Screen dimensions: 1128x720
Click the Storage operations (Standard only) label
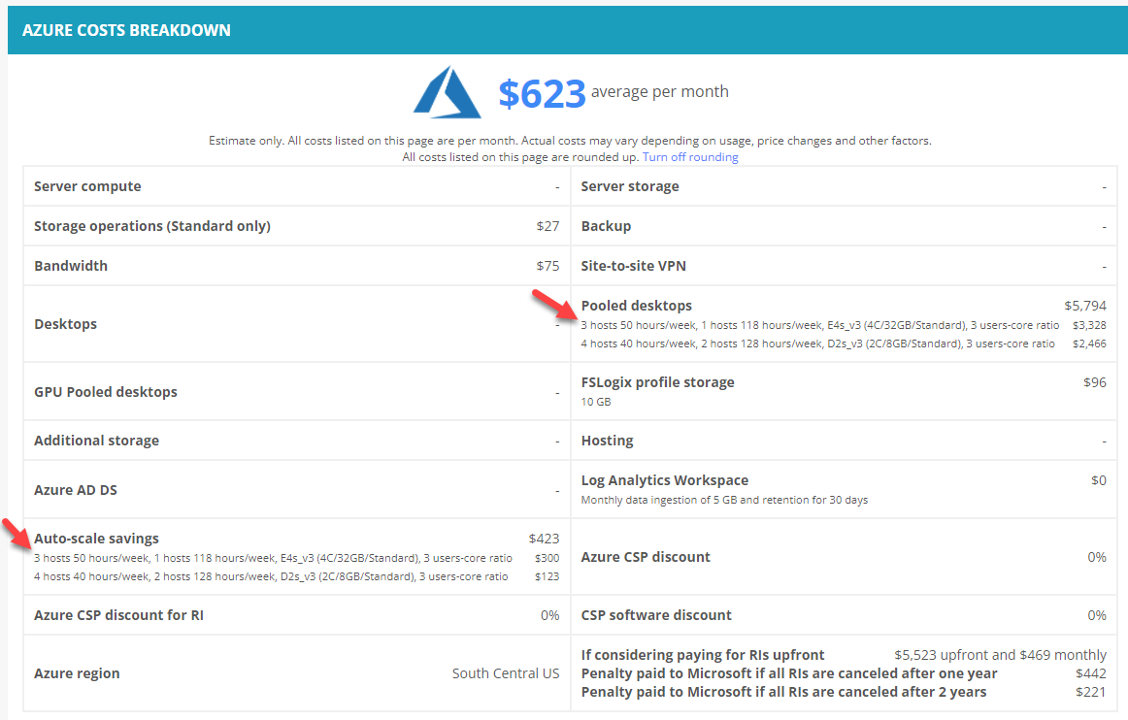[x=152, y=226]
